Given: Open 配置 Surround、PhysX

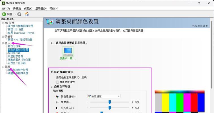Looking at the screenshot, I should click(21, 33).
